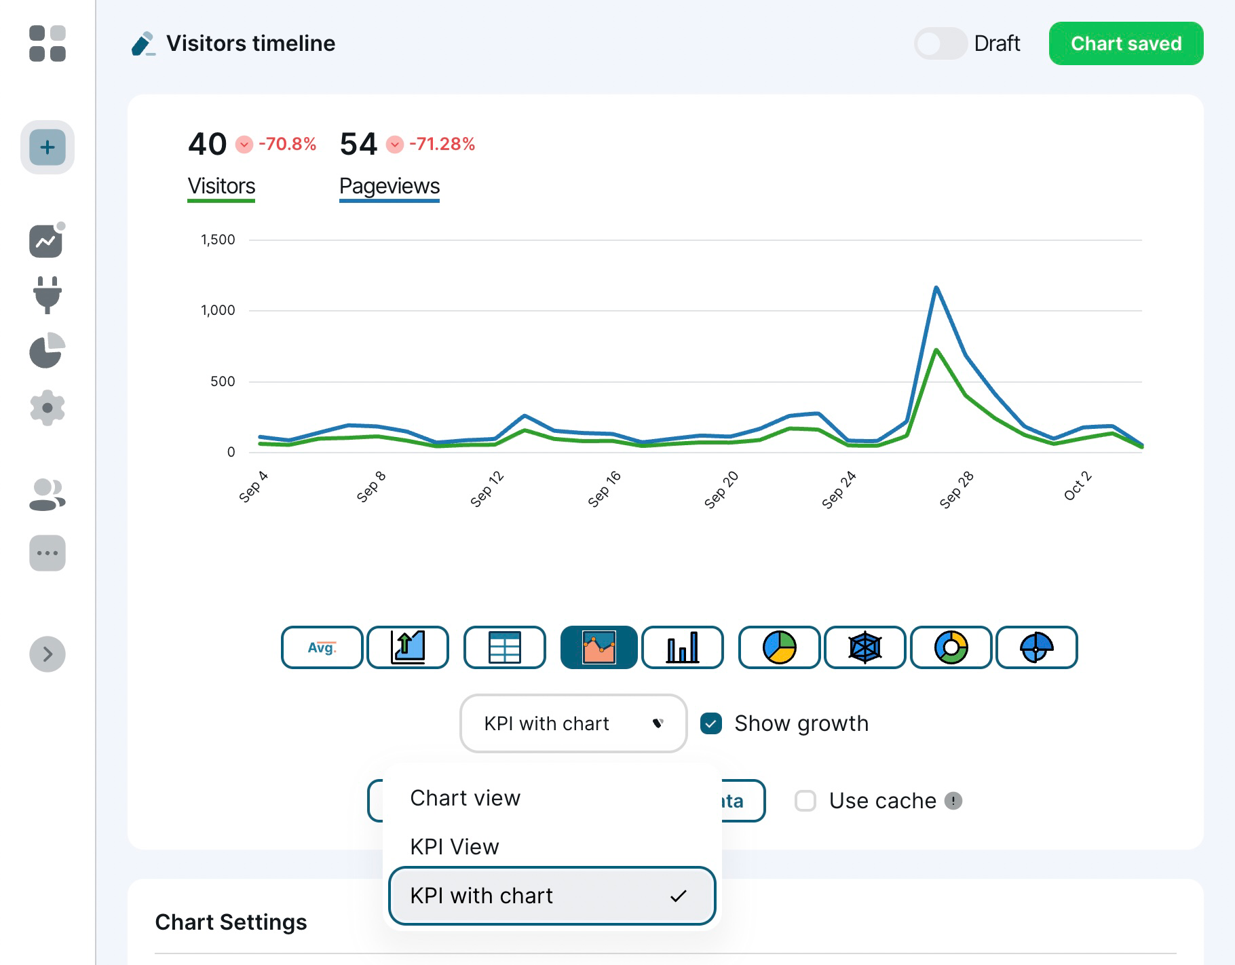1235x965 pixels.
Task: Click the Avg aggregation button
Action: tap(322, 648)
